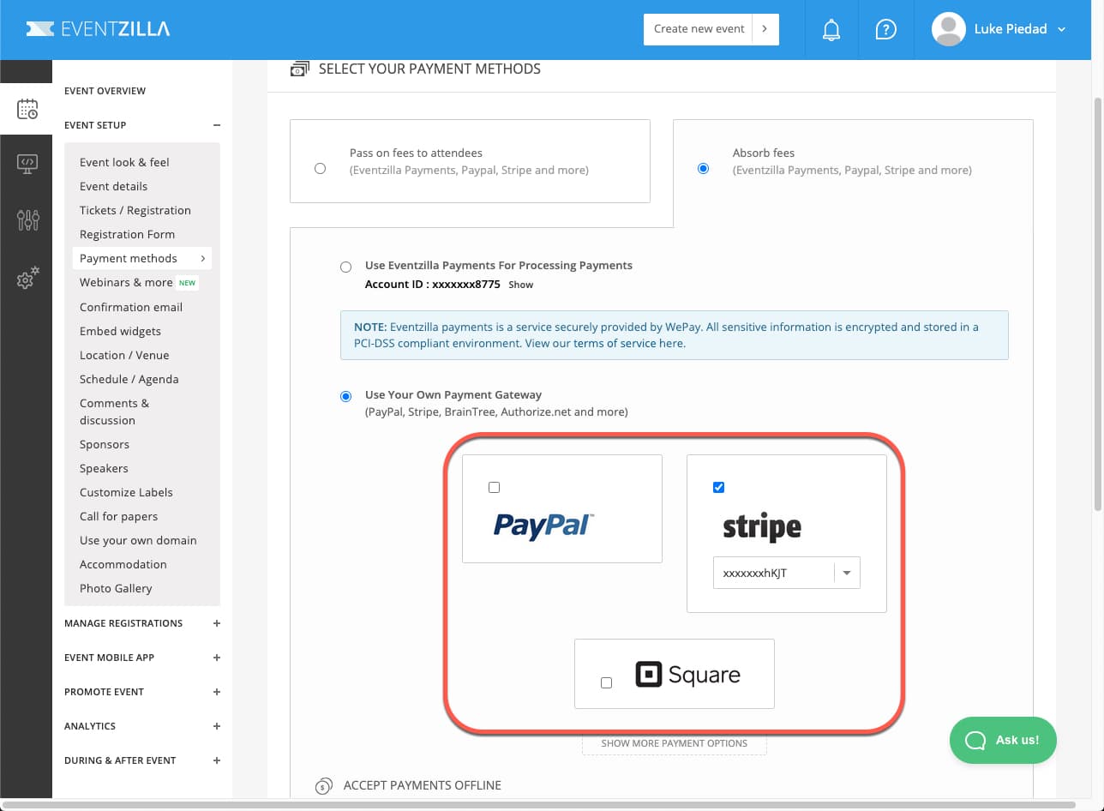Viewport: 1104px width, 811px height.
Task: Select Use Your Own Payment Gateway
Action: (x=345, y=396)
